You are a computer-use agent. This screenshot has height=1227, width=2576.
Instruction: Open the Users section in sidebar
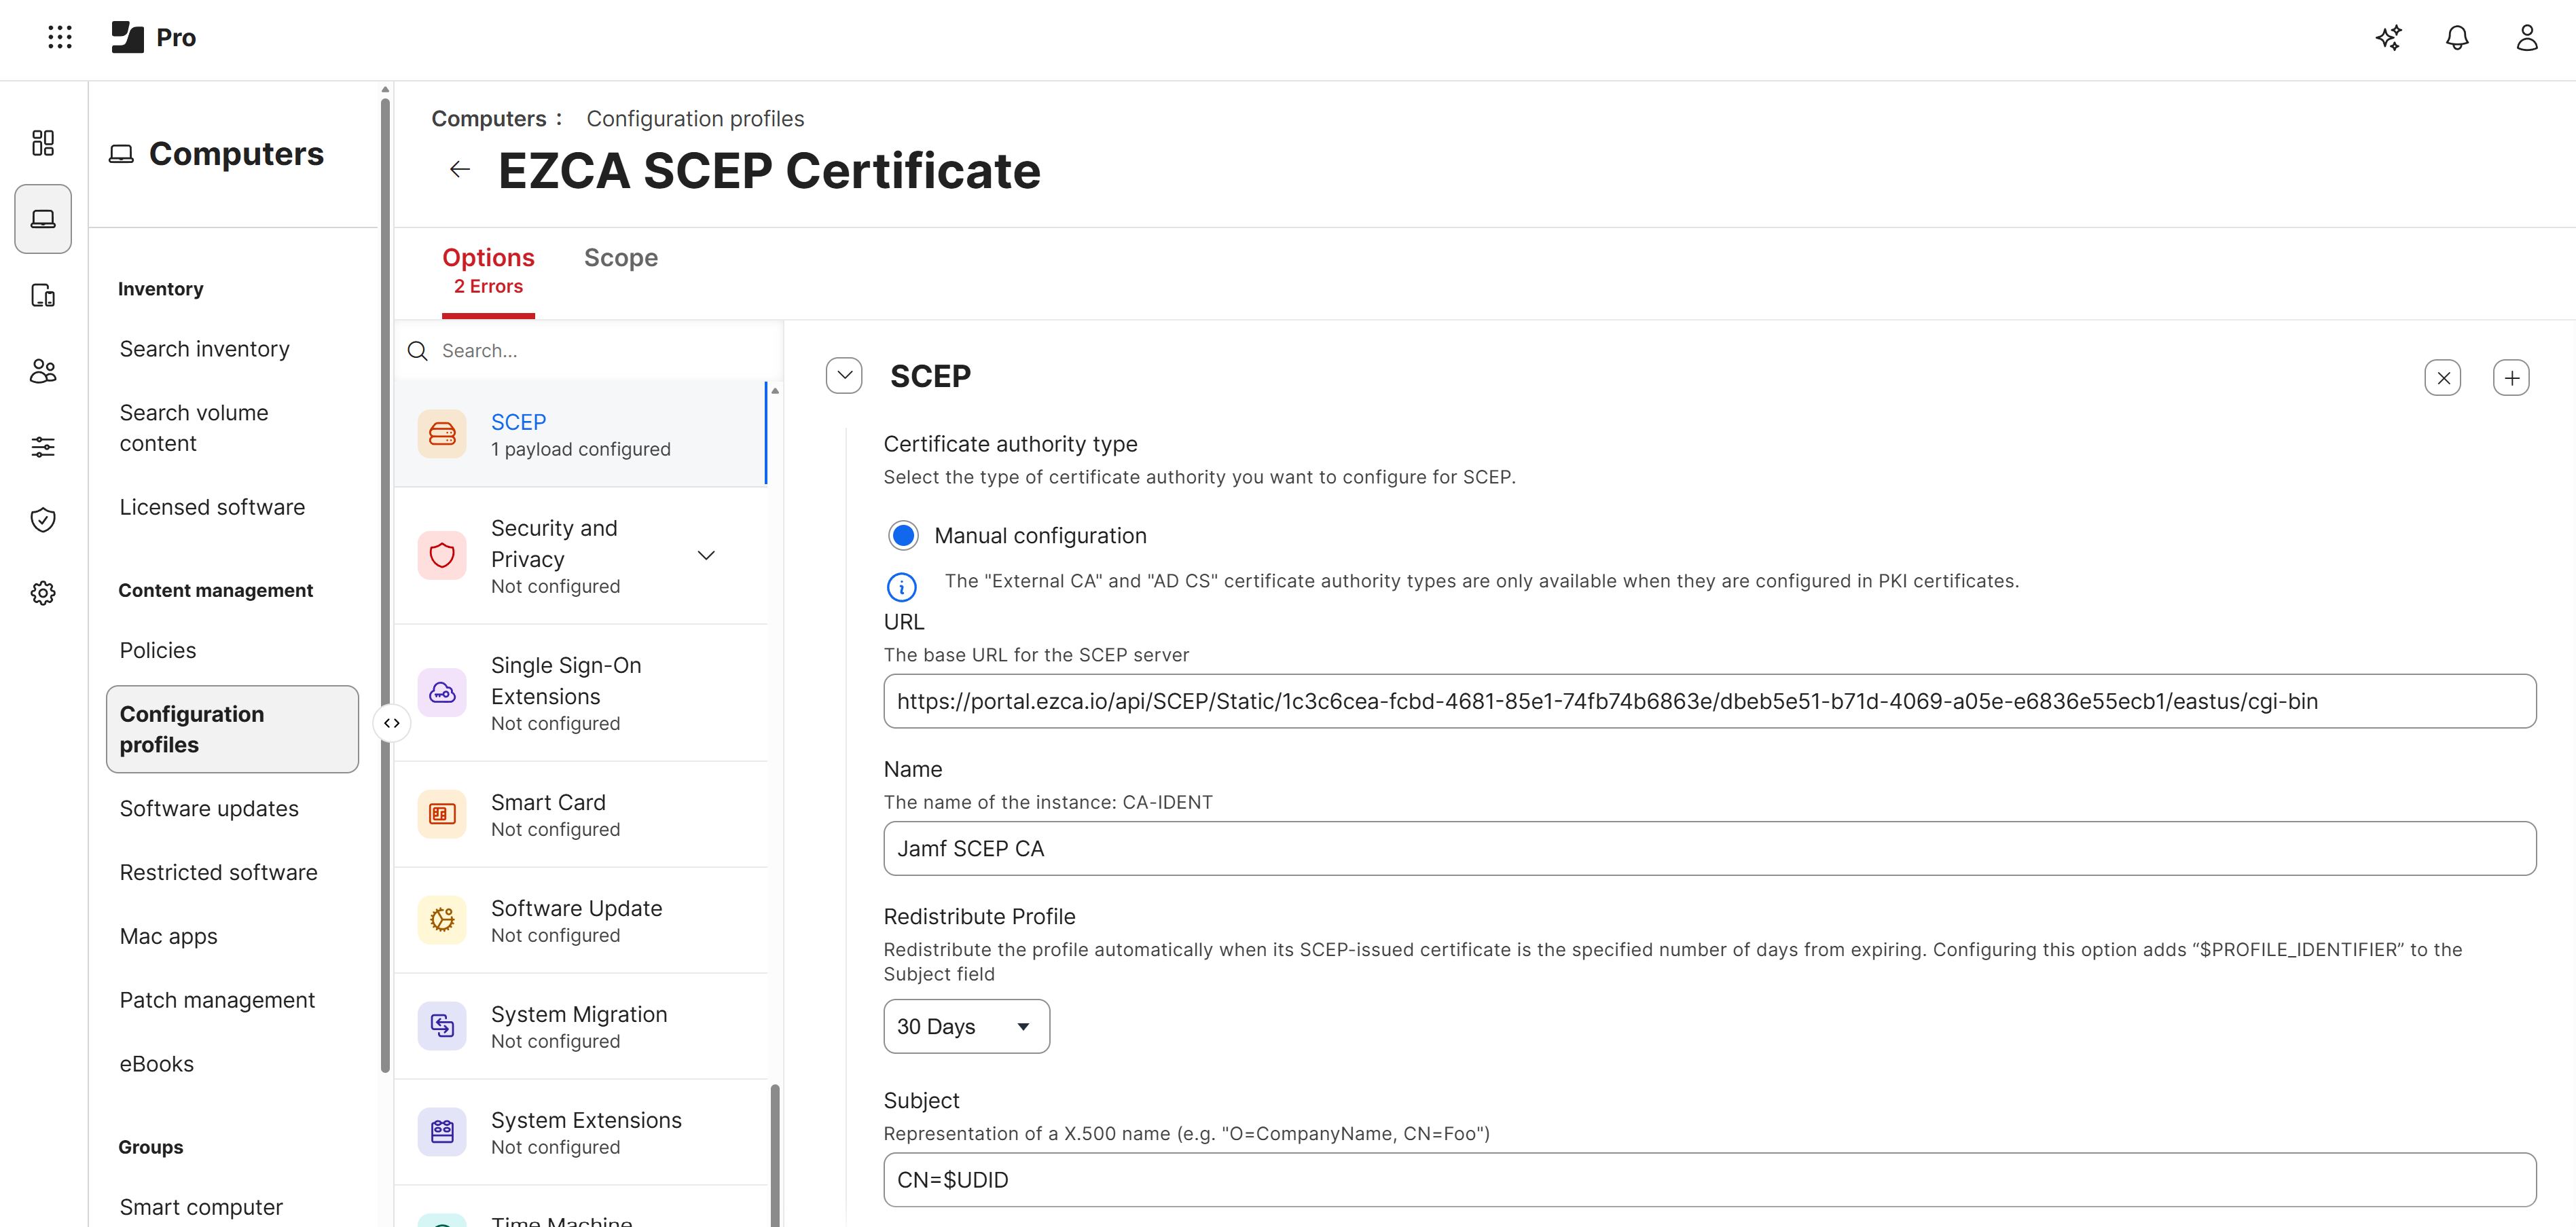(x=42, y=370)
